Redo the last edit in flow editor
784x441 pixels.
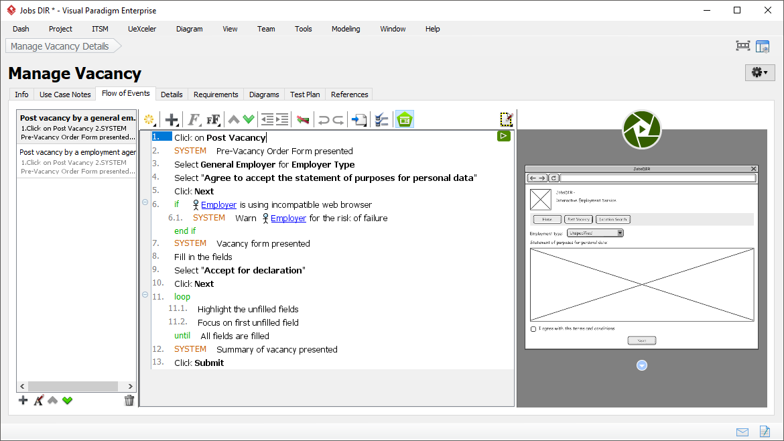pyautogui.click(x=338, y=120)
